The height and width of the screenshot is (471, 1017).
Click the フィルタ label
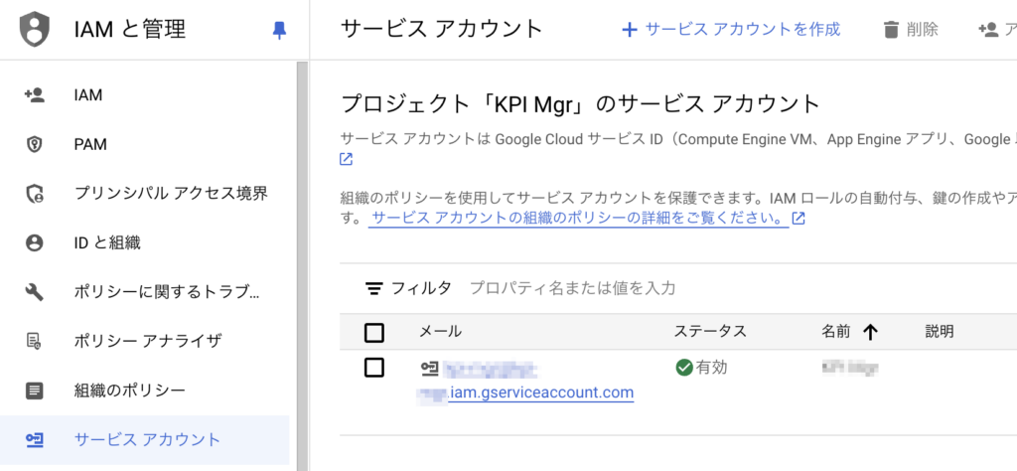pyautogui.click(x=421, y=288)
